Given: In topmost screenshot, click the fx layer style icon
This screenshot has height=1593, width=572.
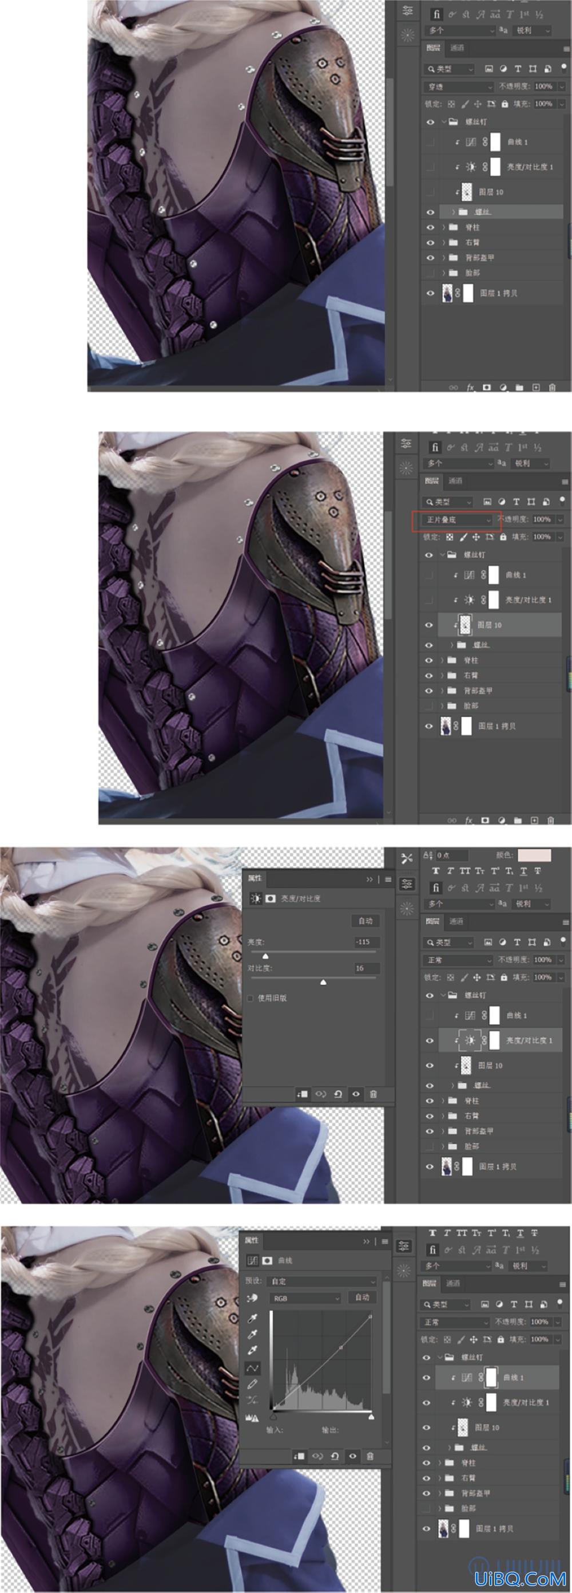Looking at the screenshot, I should tap(470, 387).
